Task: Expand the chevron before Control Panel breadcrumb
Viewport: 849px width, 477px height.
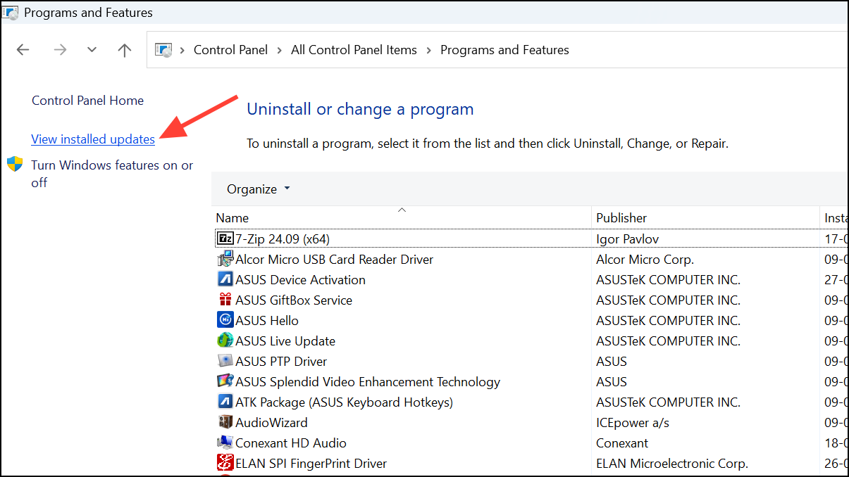Action: [x=182, y=50]
